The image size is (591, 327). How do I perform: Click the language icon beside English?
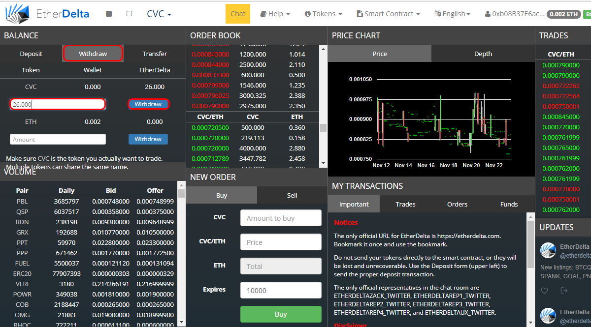pyautogui.click(x=437, y=14)
